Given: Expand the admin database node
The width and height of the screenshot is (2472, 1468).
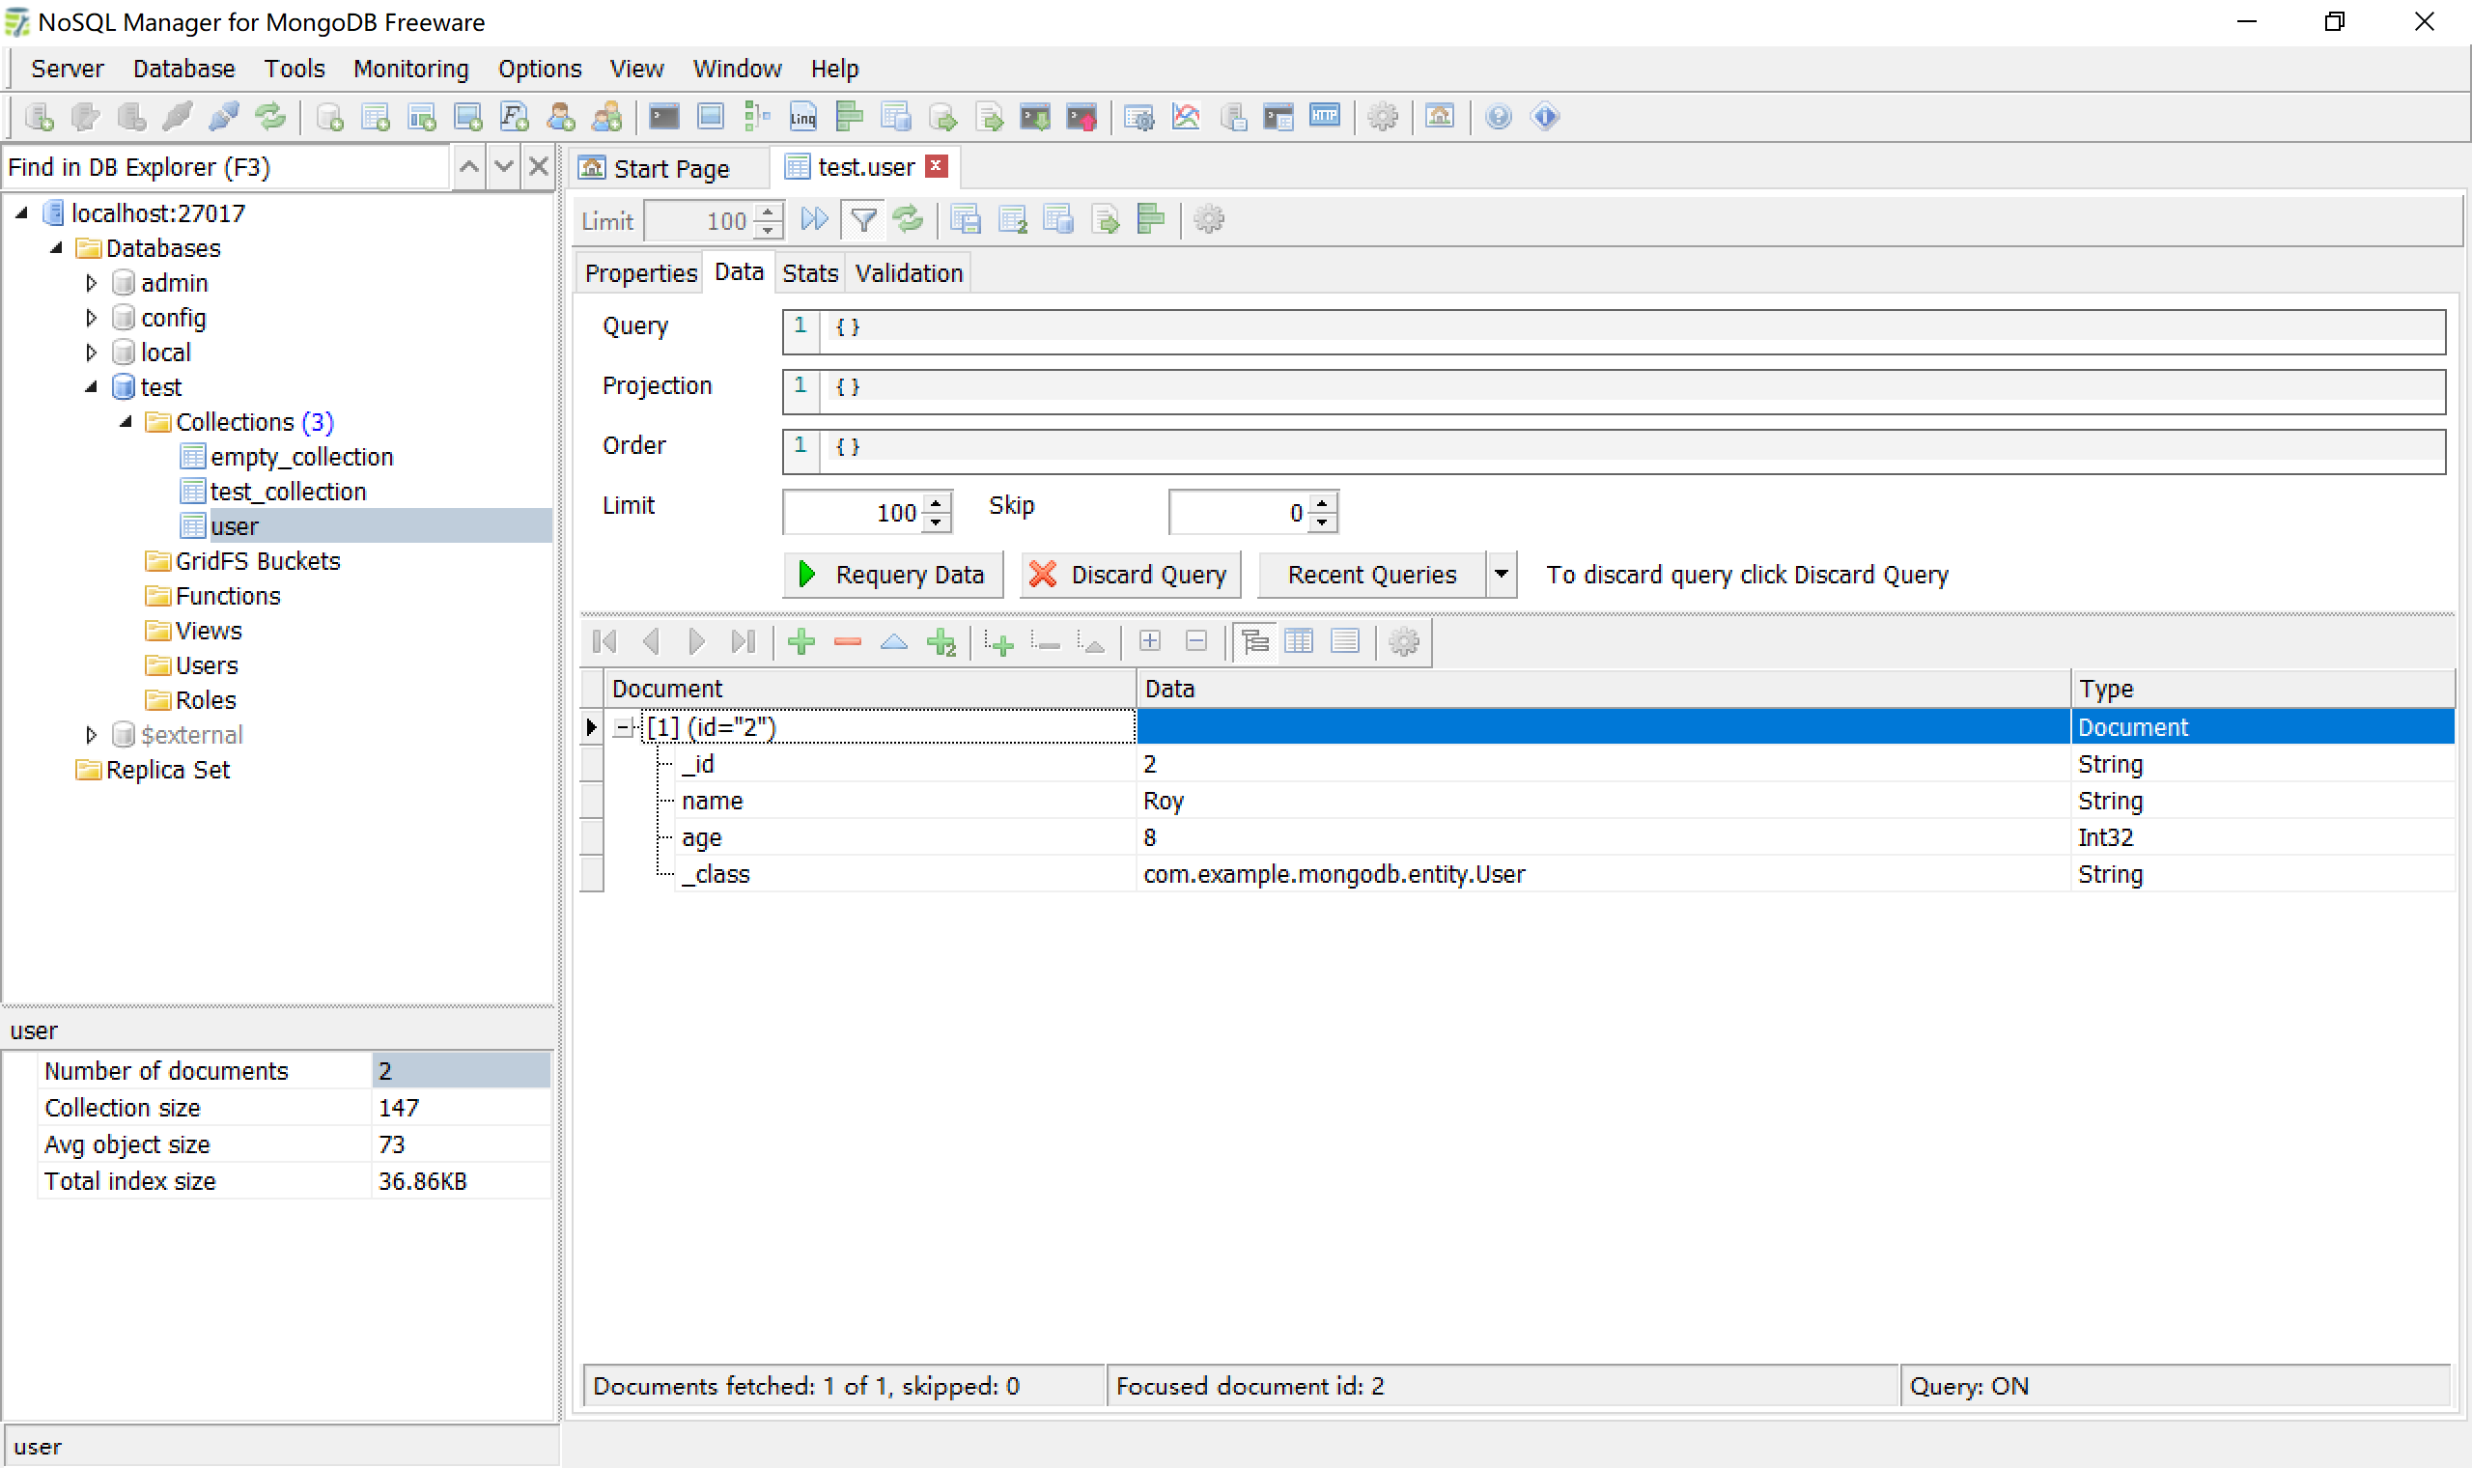Looking at the screenshot, I should (91, 283).
